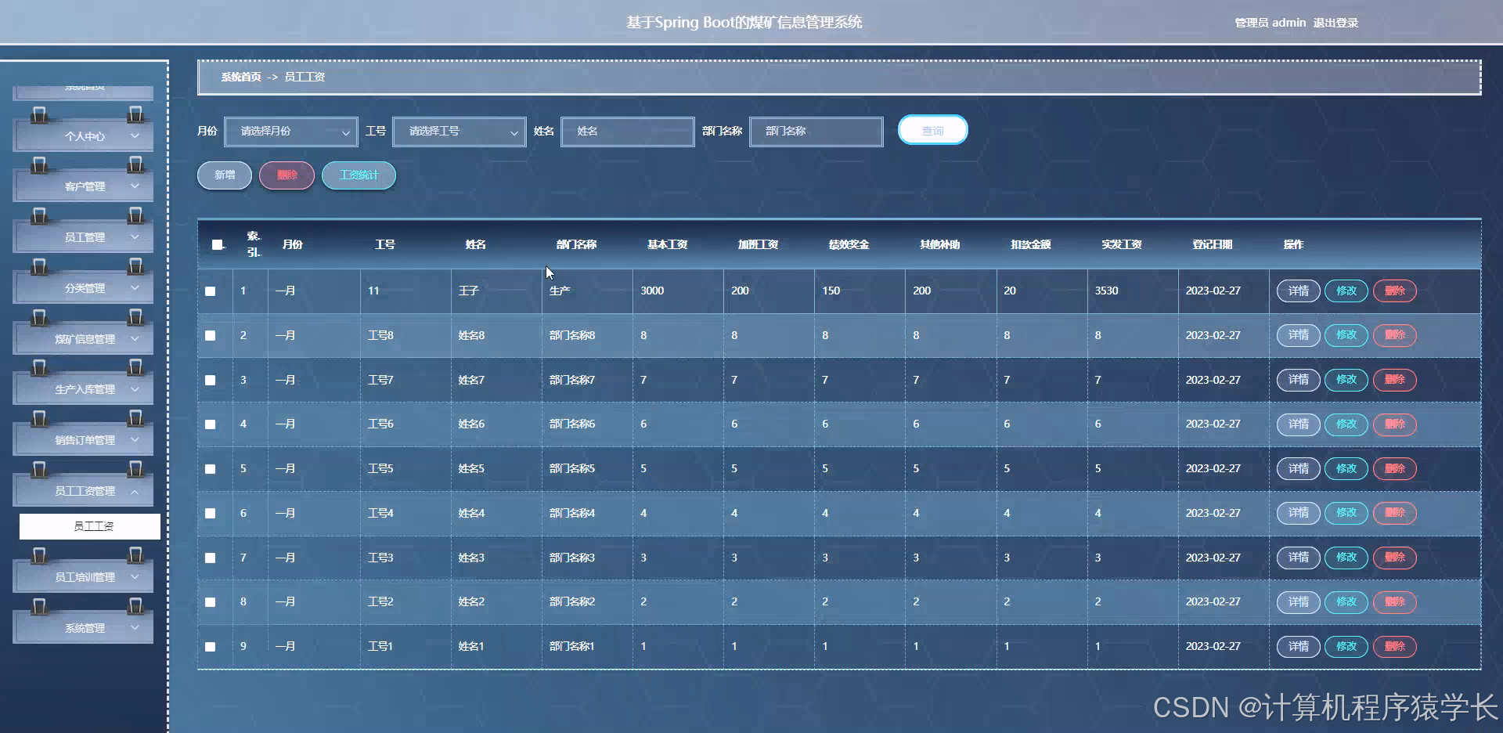Open the 工资统计 statistics button
The image size is (1503, 733).
[359, 175]
